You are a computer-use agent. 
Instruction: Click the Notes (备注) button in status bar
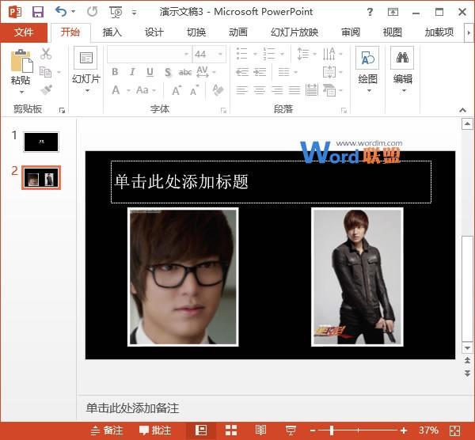107,431
